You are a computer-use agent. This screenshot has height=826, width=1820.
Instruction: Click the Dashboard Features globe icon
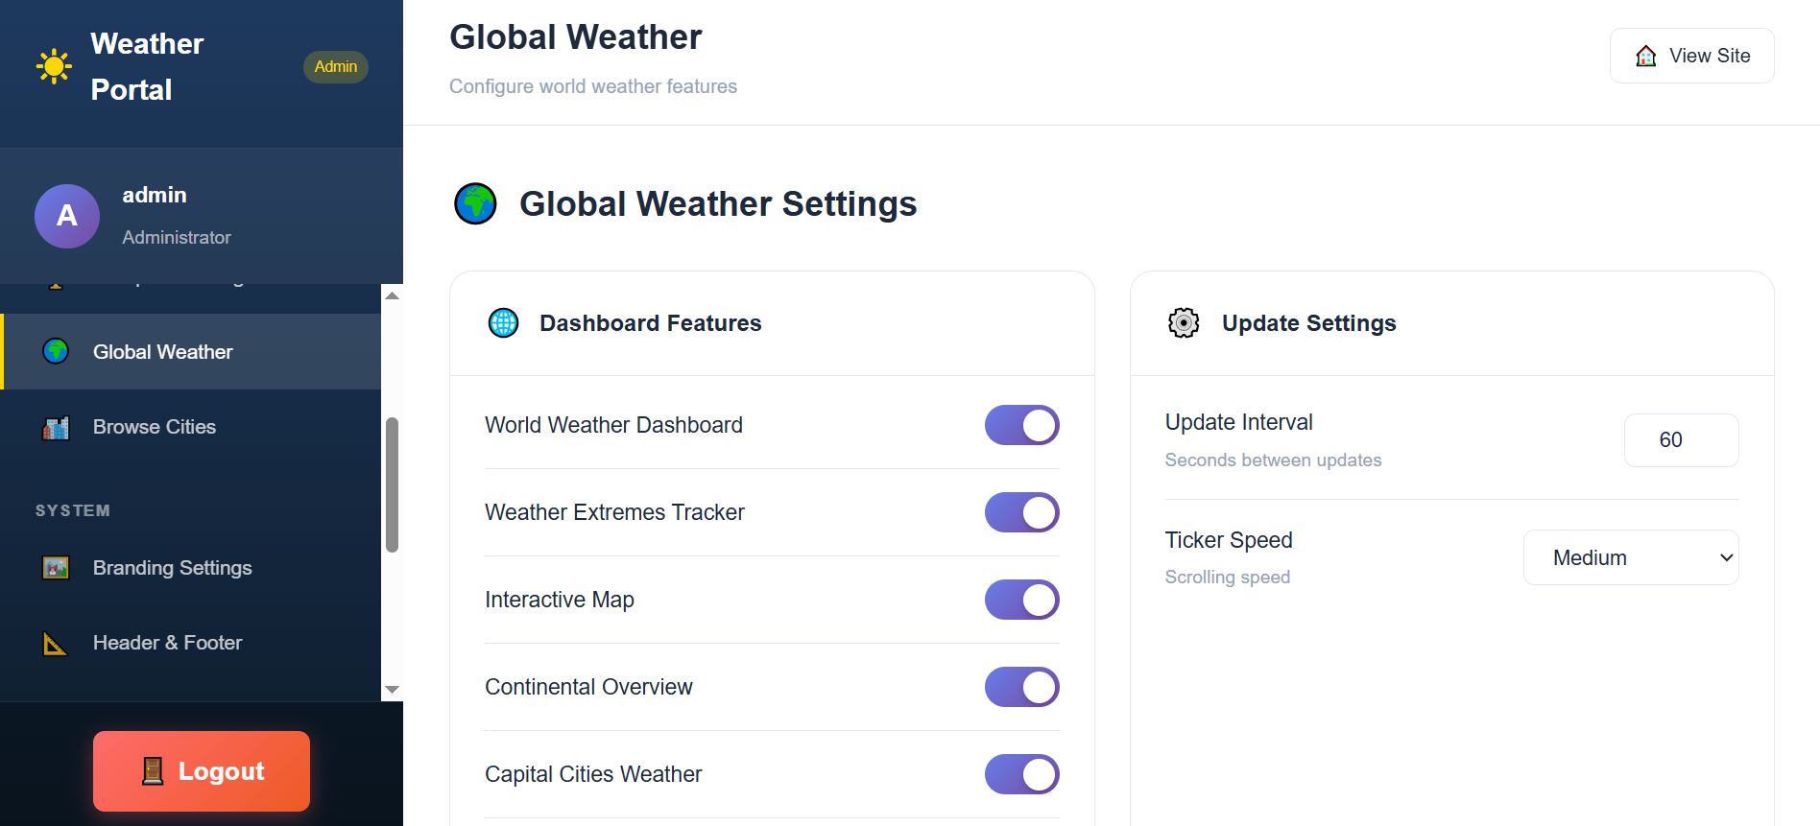503,323
